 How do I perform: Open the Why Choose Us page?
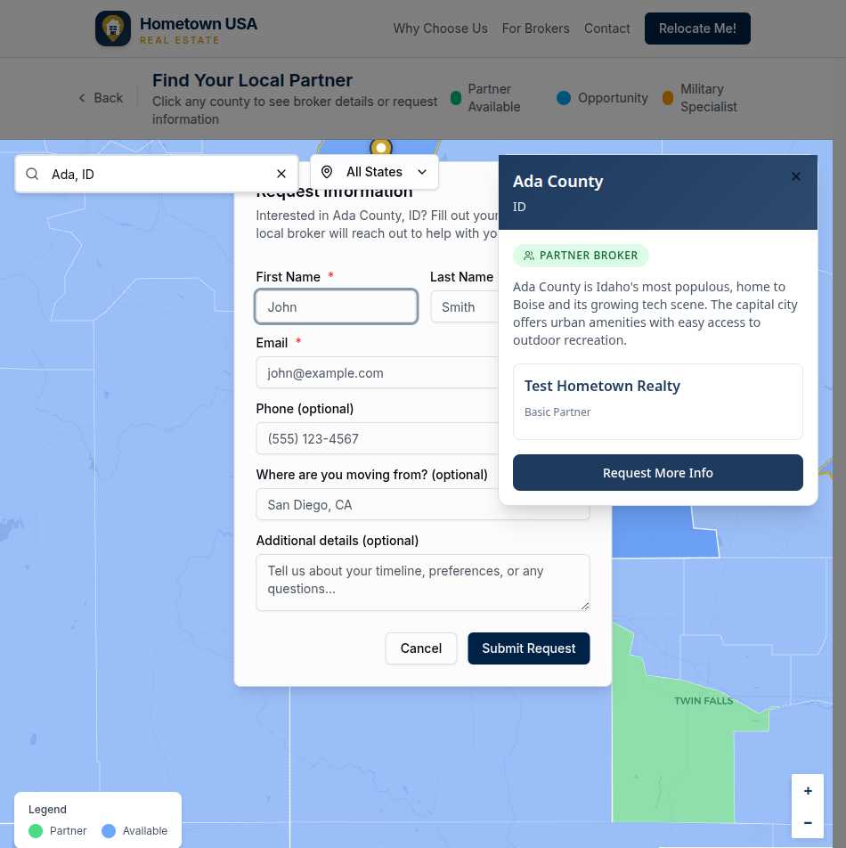440,29
